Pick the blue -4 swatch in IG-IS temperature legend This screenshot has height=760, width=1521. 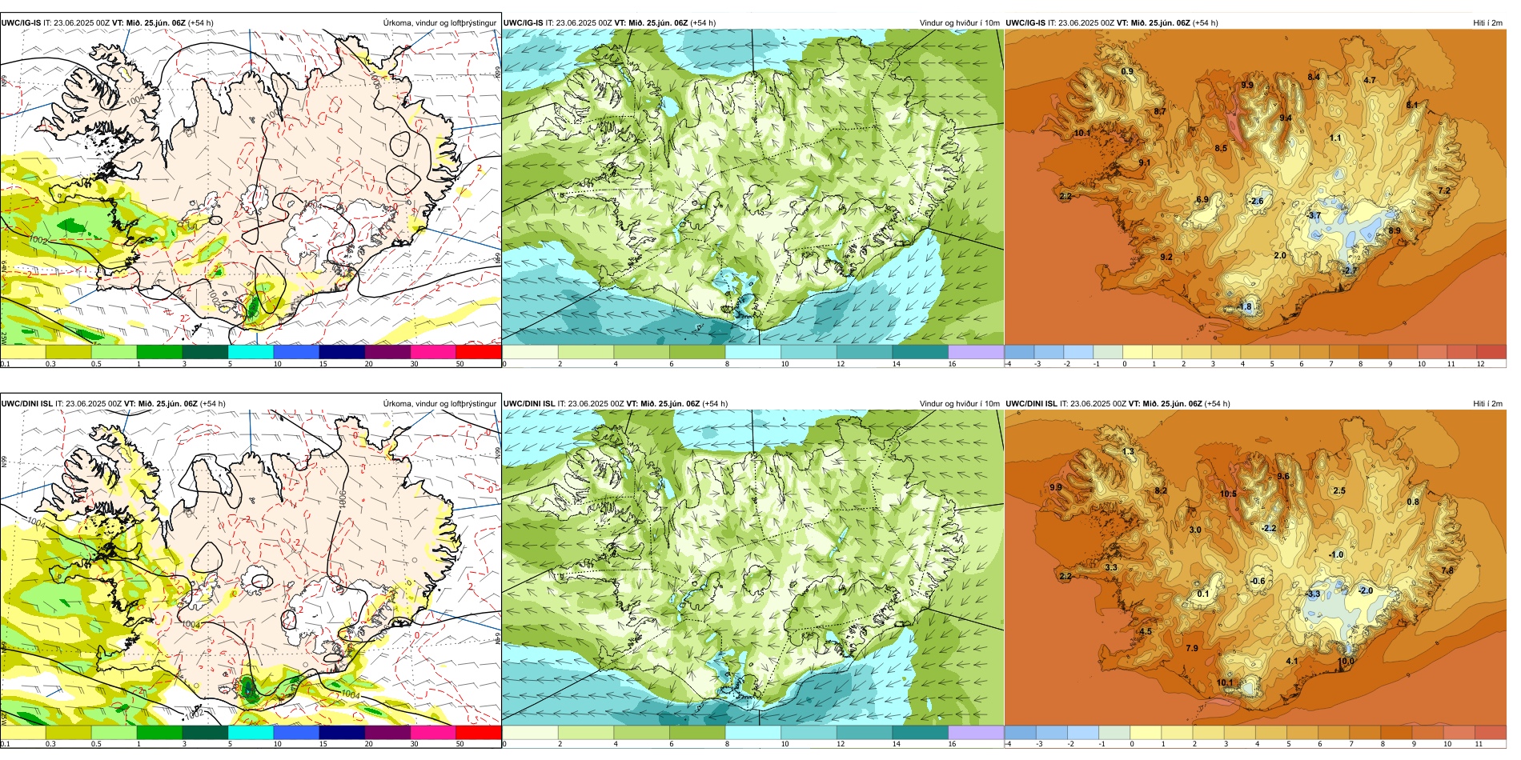1019,352
